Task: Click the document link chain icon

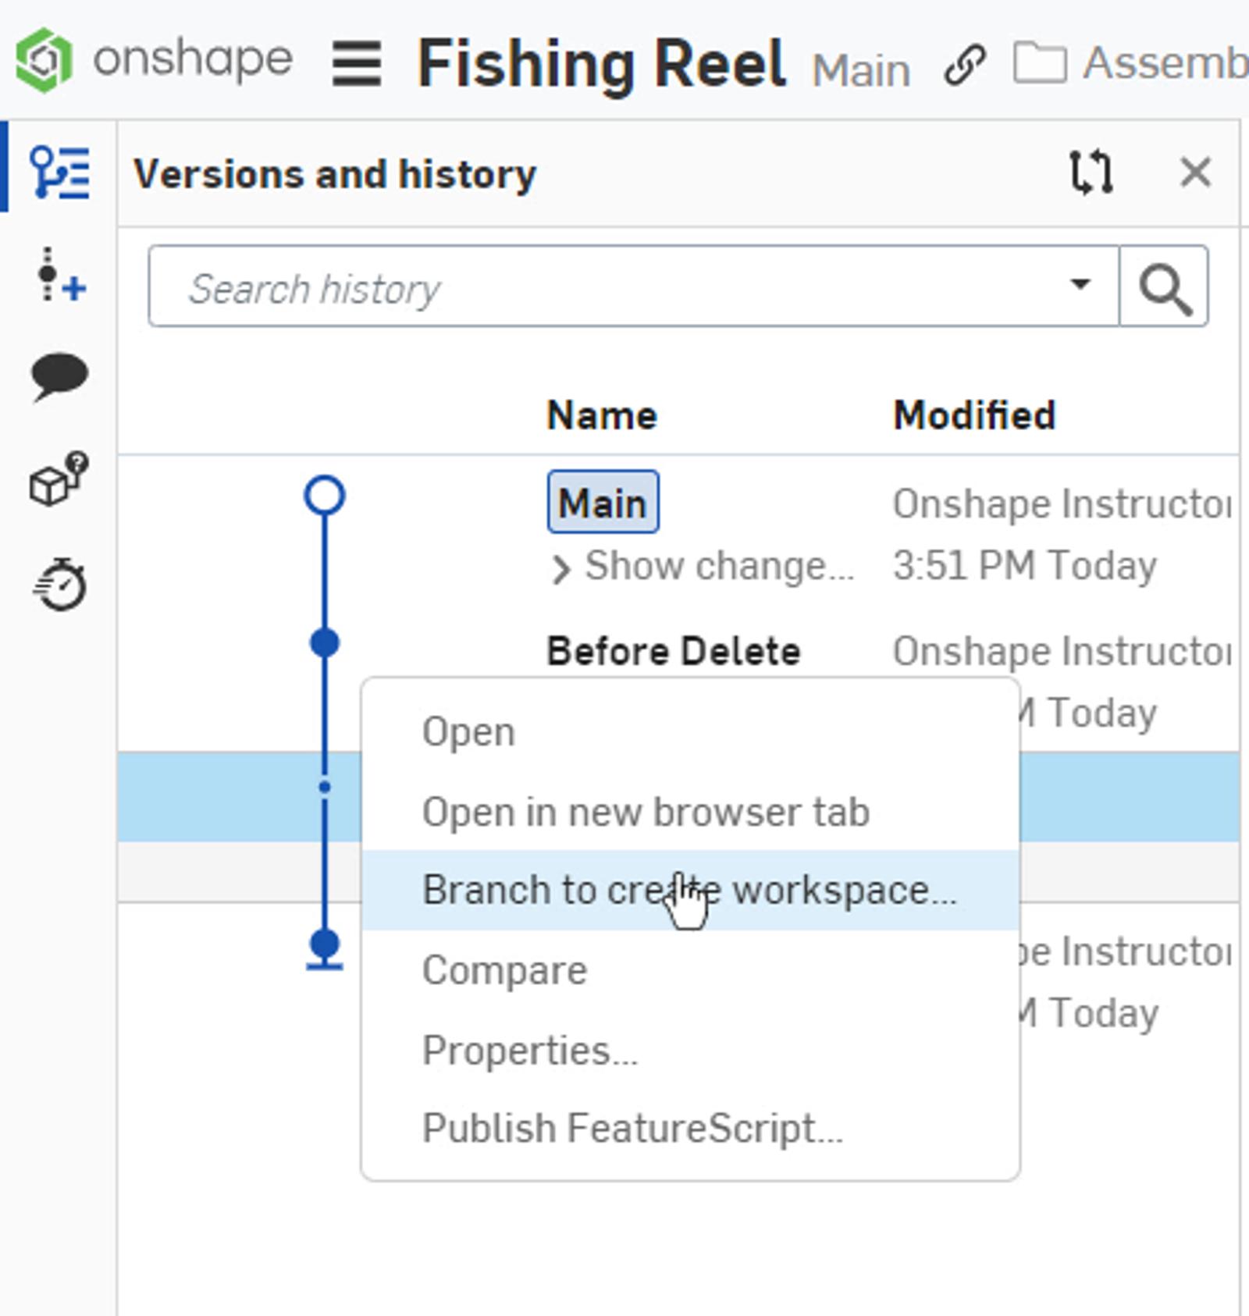Action: 965,64
